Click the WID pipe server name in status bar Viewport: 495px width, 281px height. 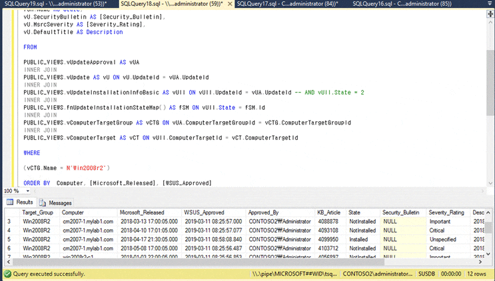click(294, 274)
